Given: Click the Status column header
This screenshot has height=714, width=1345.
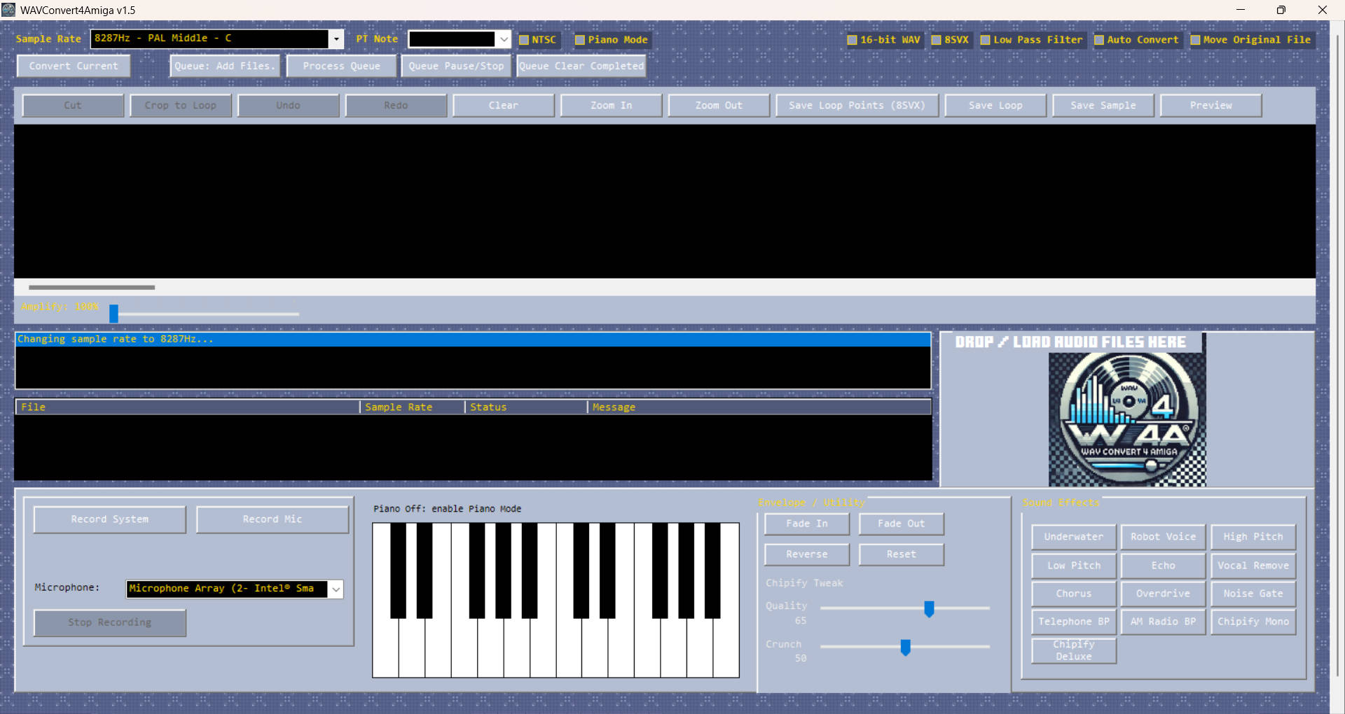Looking at the screenshot, I should [526, 407].
